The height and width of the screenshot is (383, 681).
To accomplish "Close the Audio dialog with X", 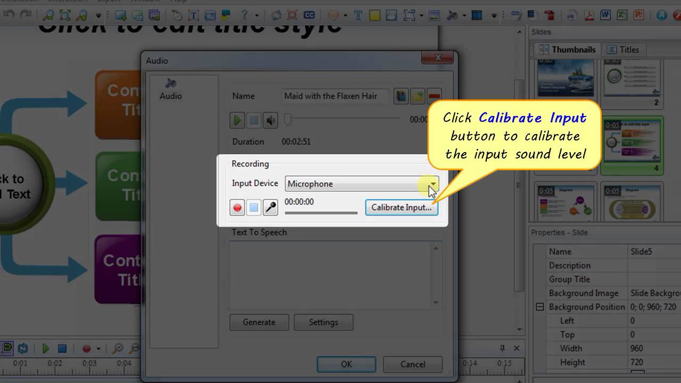I will tap(438, 57).
